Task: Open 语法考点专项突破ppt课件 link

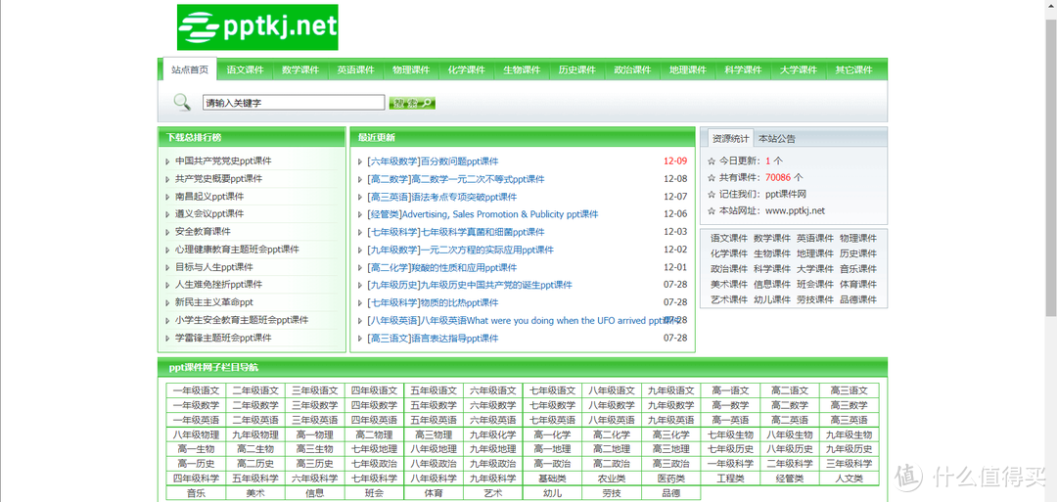Action: [464, 197]
